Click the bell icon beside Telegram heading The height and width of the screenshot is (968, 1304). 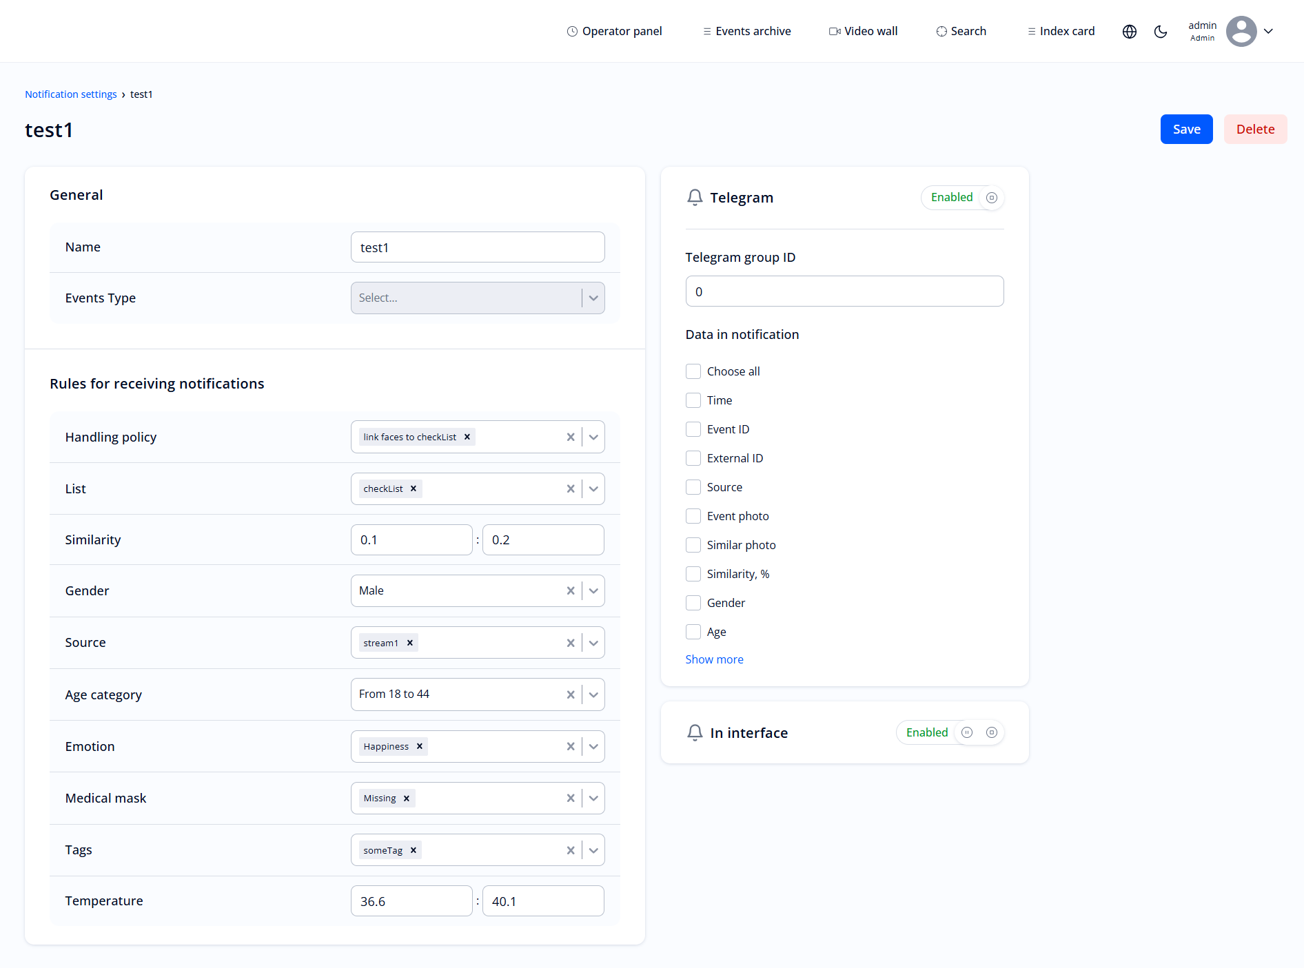(695, 197)
